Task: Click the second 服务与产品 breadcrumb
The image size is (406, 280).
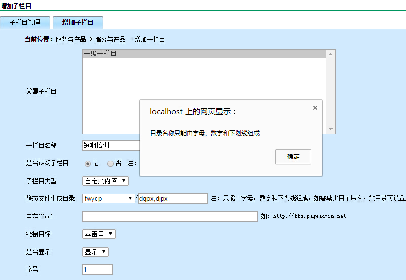Action: [110, 39]
